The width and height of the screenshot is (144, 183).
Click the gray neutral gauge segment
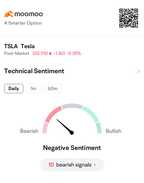(x=72, y=106)
